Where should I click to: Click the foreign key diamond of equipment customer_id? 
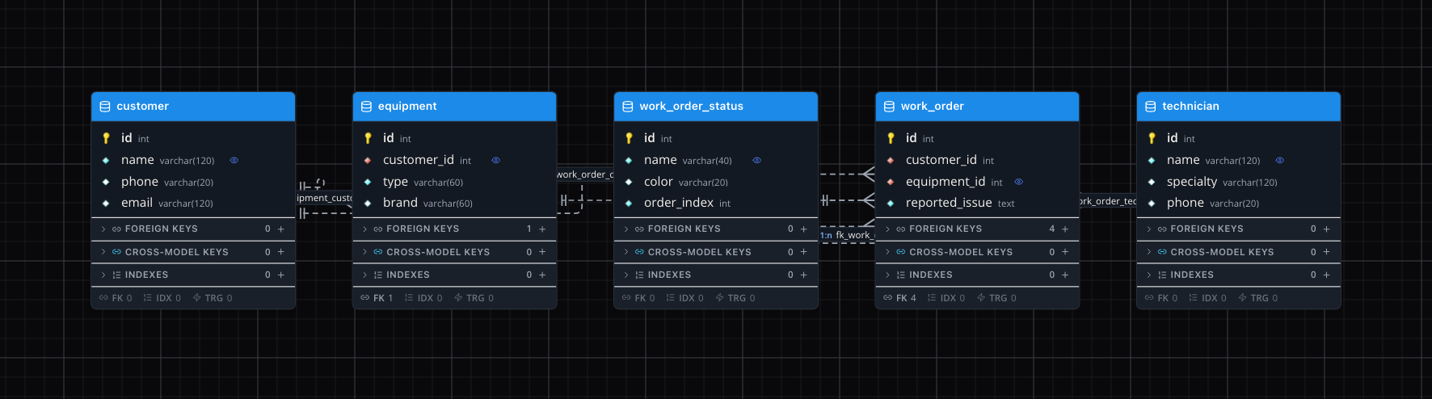coord(368,161)
